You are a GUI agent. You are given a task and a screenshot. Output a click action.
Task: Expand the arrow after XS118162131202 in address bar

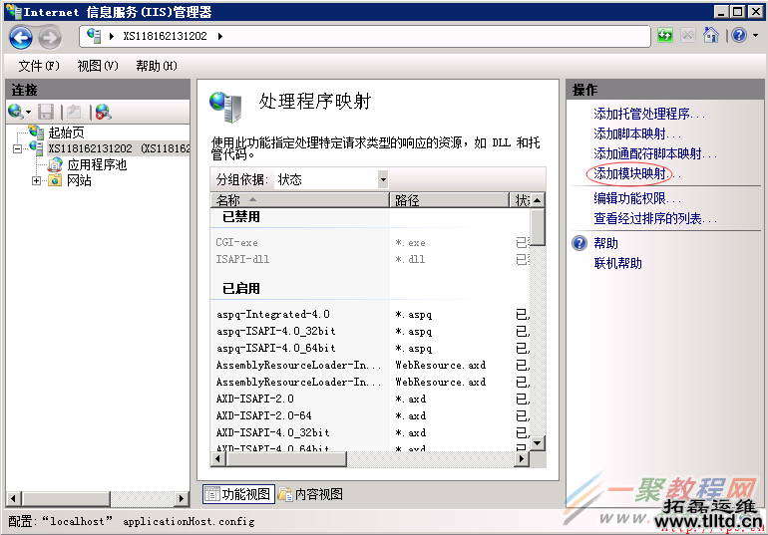[x=220, y=36]
